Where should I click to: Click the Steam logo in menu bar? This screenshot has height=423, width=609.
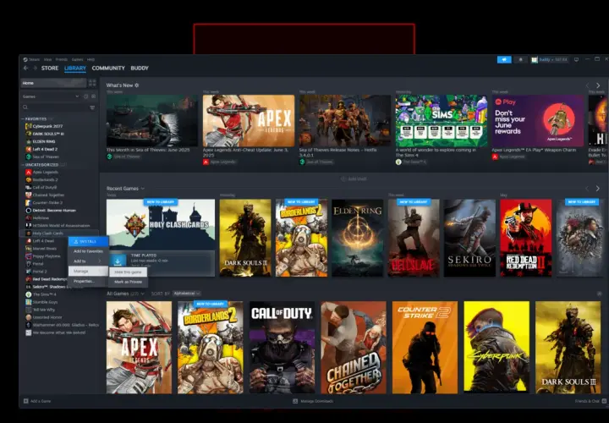coord(25,59)
